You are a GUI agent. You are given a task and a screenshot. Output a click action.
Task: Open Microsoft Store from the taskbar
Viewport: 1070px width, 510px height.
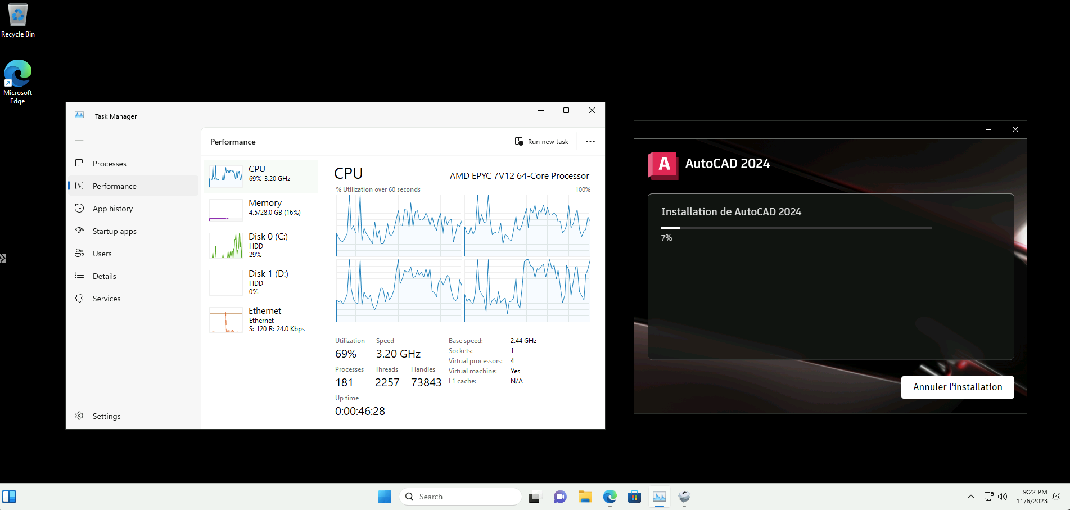(x=635, y=497)
